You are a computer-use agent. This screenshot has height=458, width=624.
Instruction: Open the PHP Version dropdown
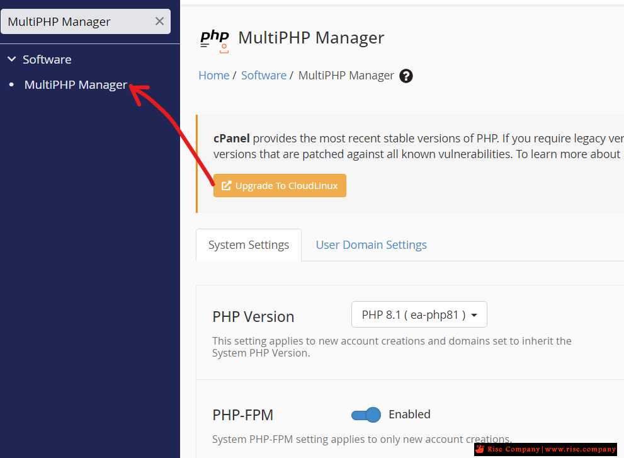419,314
